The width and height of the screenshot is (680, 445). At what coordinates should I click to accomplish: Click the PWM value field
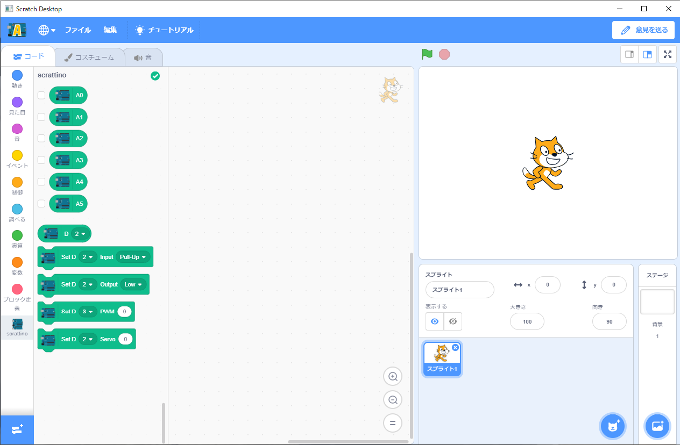tap(125, 311)
